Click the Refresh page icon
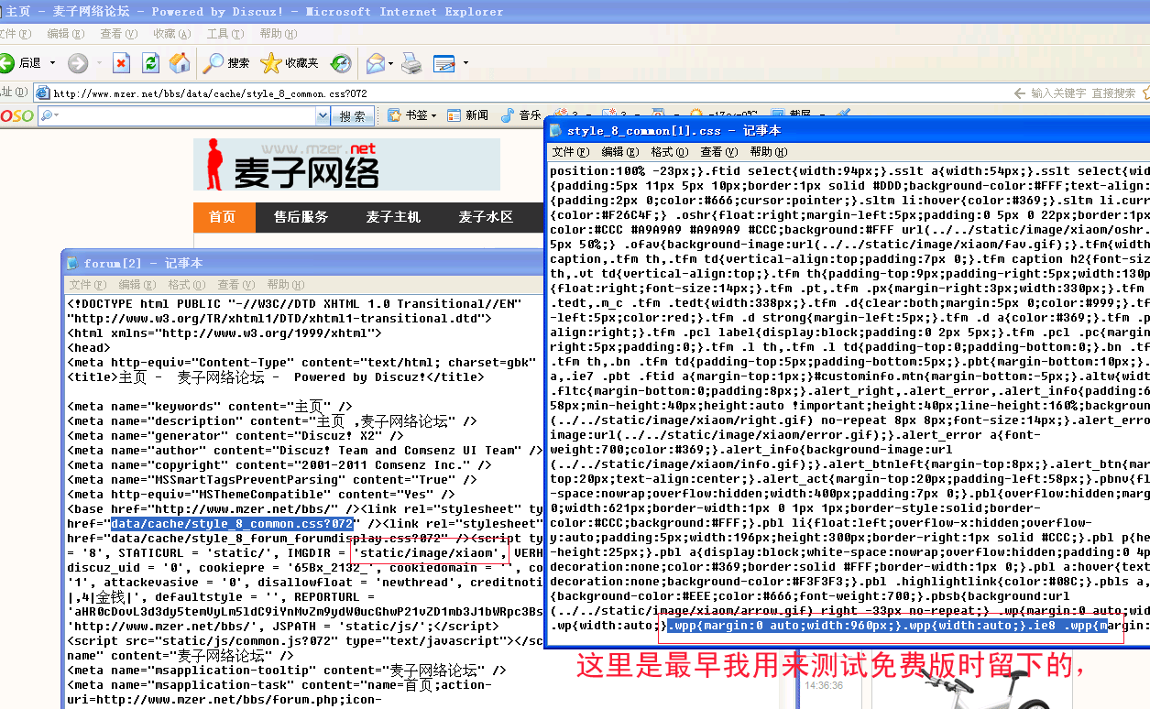1150x709 pixels. click(x=150, y=63)
